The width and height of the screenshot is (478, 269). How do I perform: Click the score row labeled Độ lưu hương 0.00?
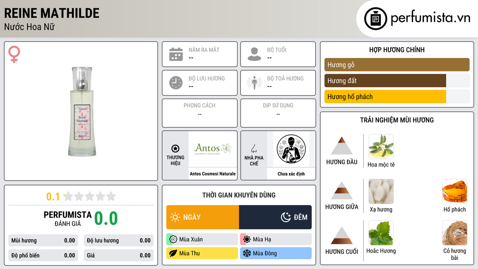(x=119, y=241)
